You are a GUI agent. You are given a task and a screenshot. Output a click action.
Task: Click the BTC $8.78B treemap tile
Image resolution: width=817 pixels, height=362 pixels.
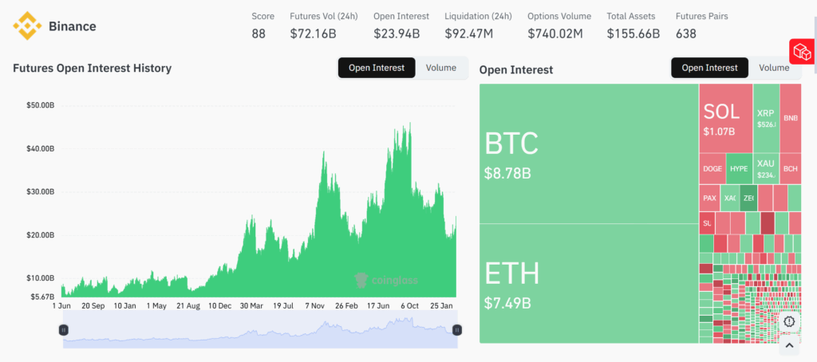[x=589, y=154]
